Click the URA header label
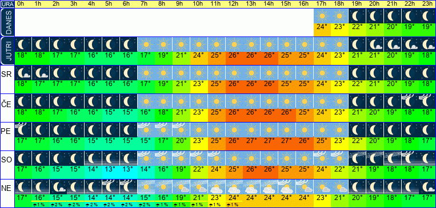This screenshot has width=436, height=208. 7,4
